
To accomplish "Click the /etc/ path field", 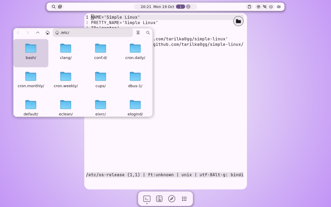I will (93, 33).
